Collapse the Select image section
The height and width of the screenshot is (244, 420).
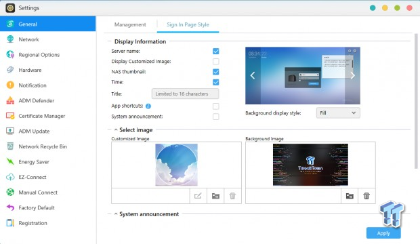click(116, 129)
